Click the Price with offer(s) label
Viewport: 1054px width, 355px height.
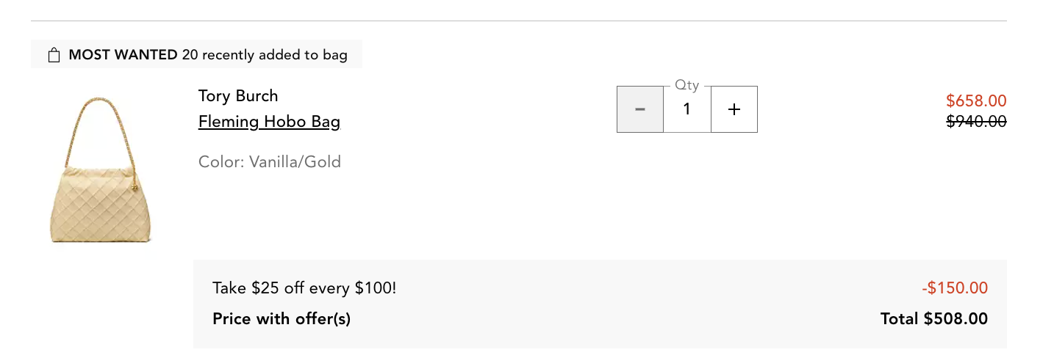pyautogui.click(x=282, y=319)
